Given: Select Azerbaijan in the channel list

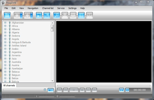Looking at the screenshot, I should [17, 69].
